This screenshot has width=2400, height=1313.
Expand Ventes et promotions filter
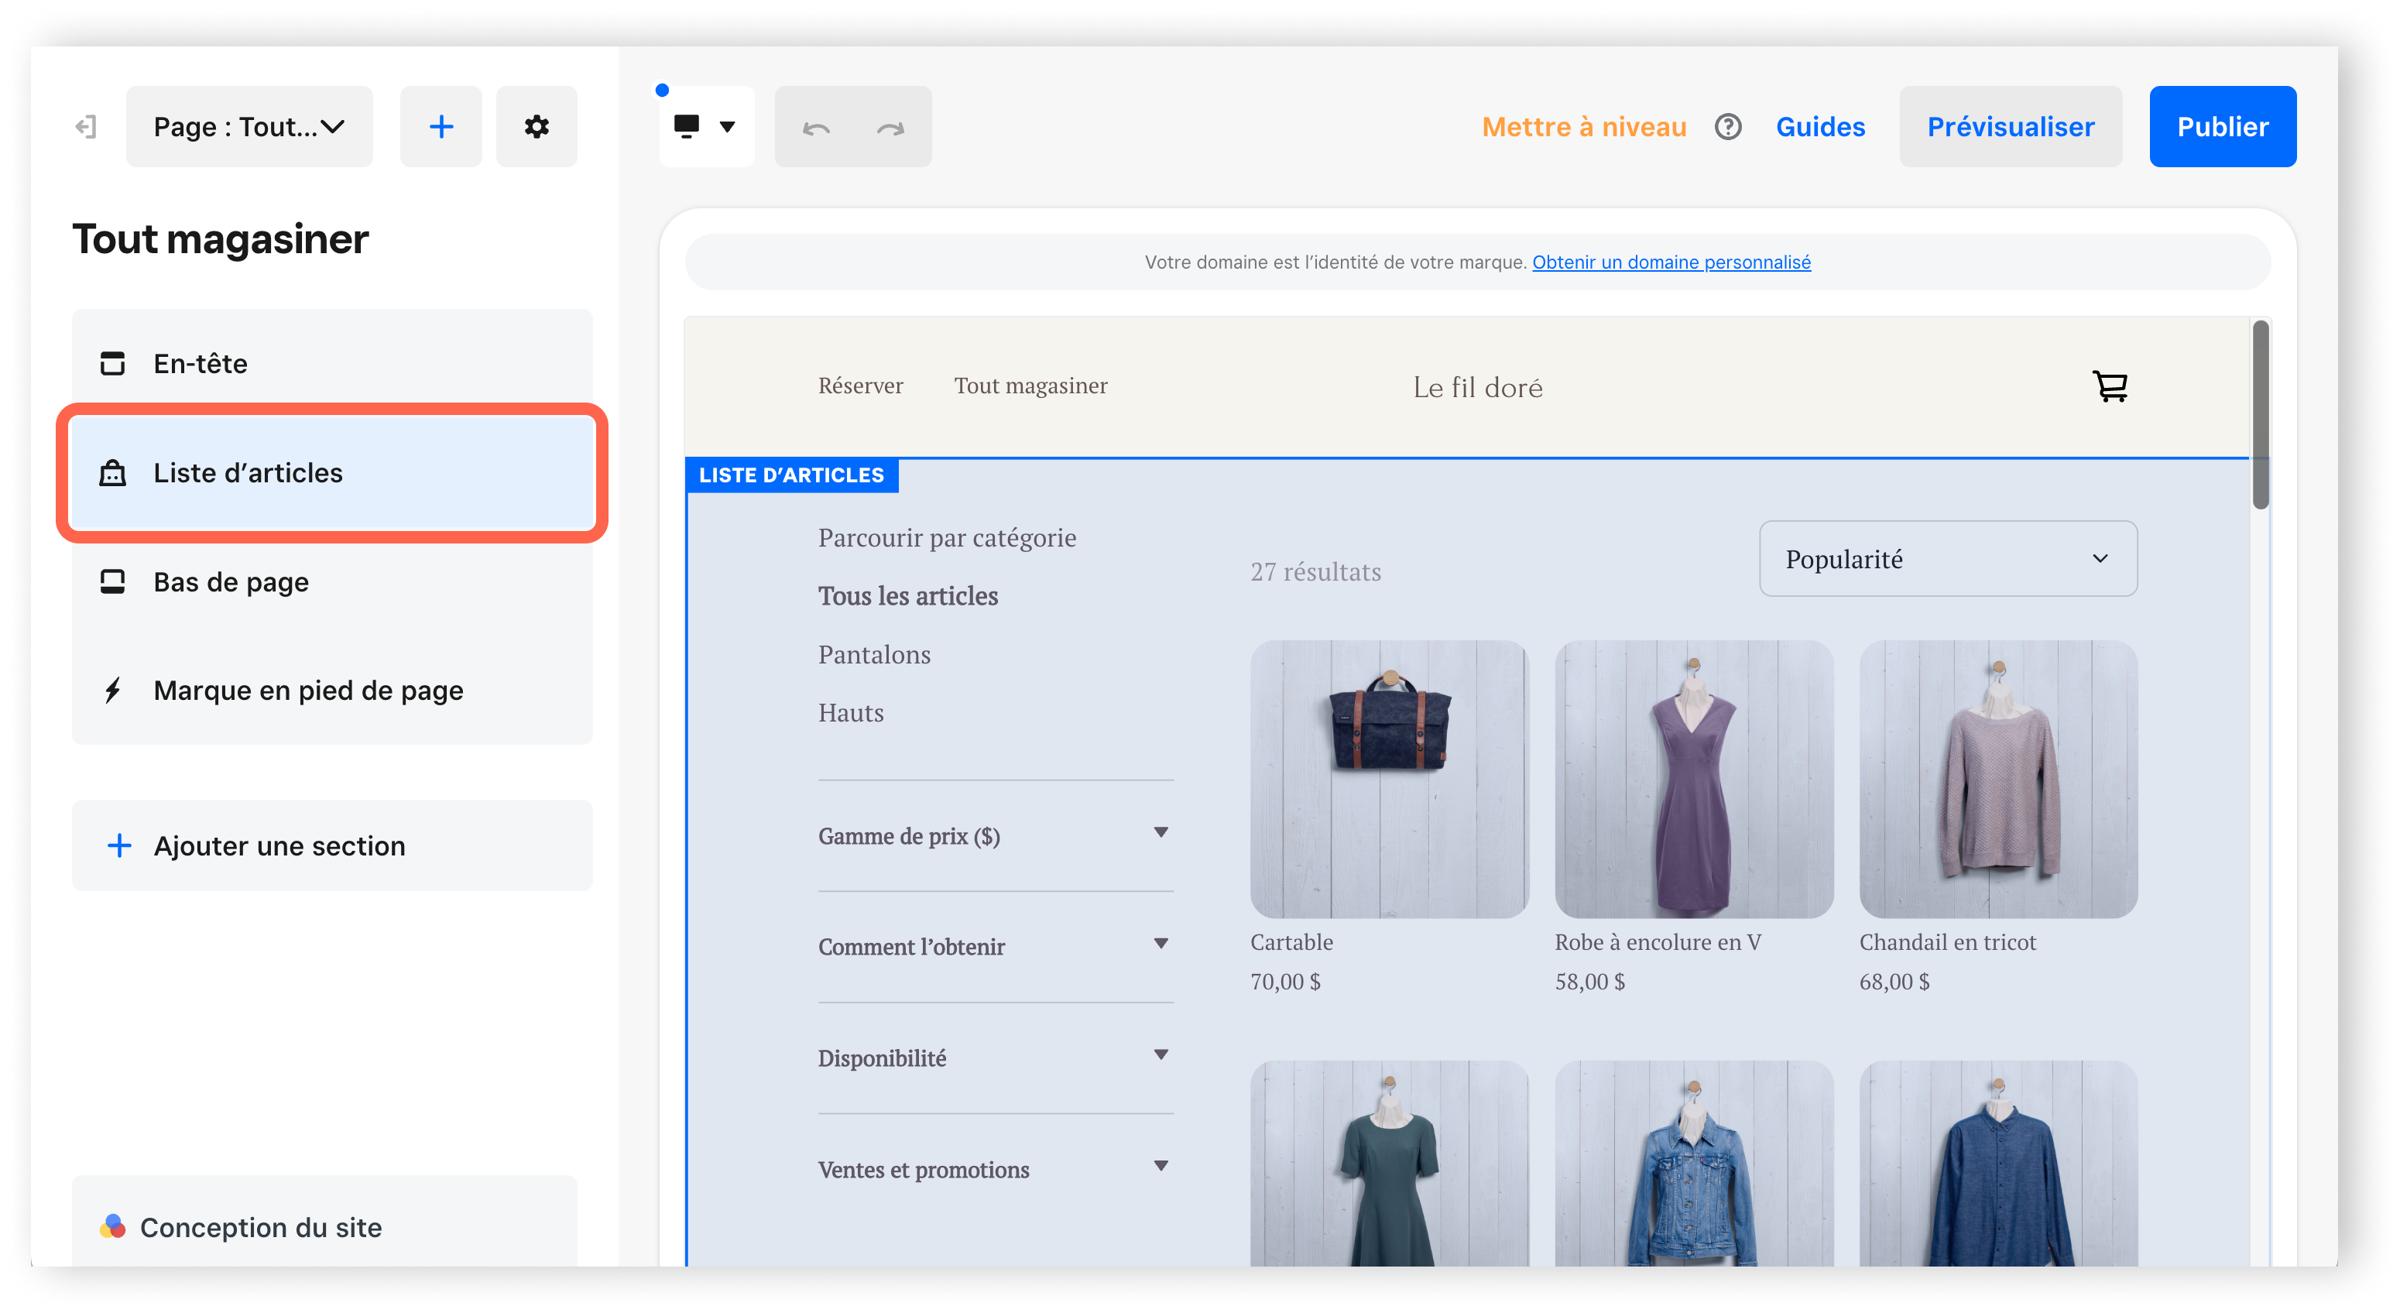(x=995, y=1168)
